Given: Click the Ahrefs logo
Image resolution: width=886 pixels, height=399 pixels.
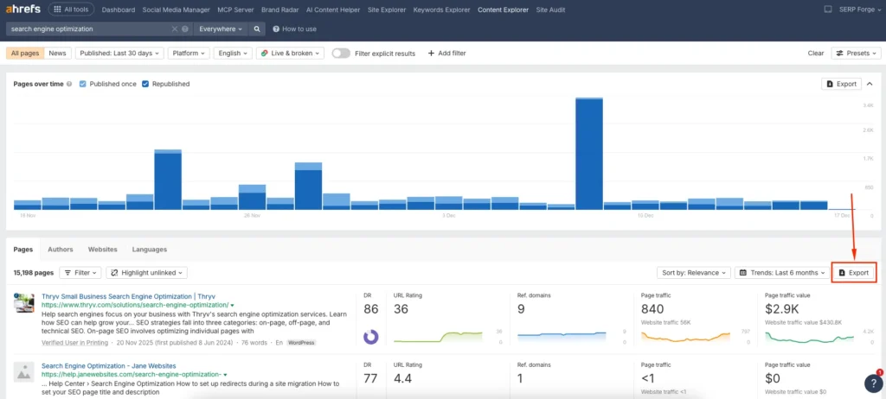Looking at the screenshot, I should (x=25, y=9).
